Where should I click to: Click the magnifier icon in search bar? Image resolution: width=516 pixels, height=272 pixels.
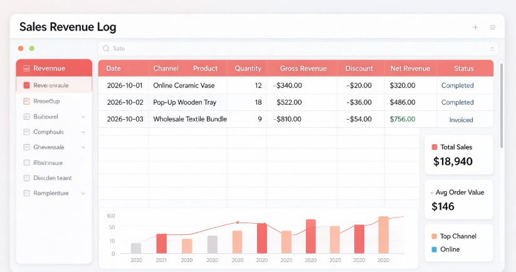106,49
